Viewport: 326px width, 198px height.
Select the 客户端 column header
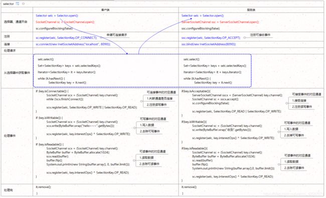pyautogui.click(x=105, y=10)
